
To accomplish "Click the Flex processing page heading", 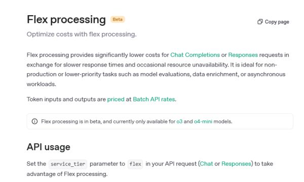I will tap(66, 20).
